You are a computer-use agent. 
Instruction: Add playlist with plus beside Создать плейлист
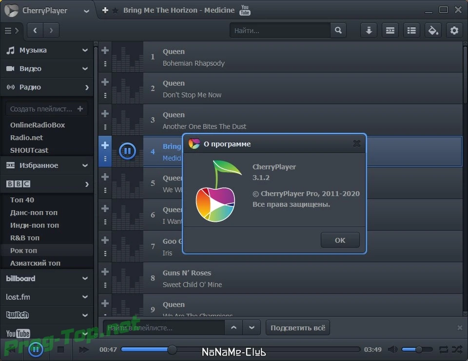click(80, 108)
